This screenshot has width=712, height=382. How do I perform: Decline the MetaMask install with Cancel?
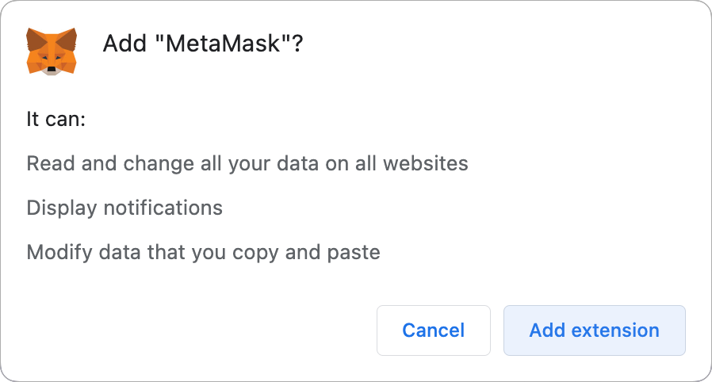pyautogui.click(x=434, y=330)
